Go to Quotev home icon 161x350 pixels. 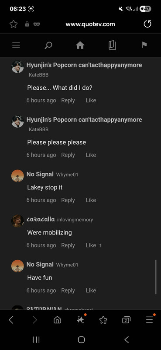click(80, 45)
